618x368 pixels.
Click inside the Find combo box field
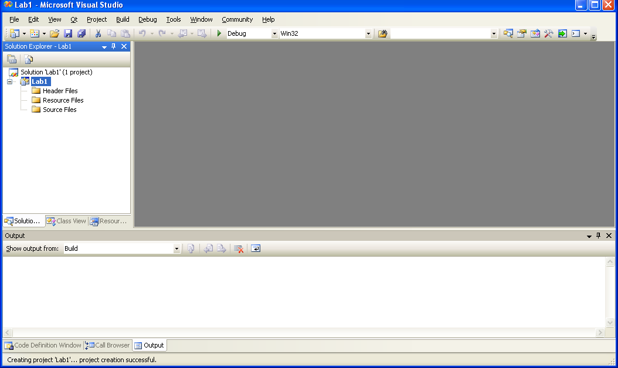[440, 33]
